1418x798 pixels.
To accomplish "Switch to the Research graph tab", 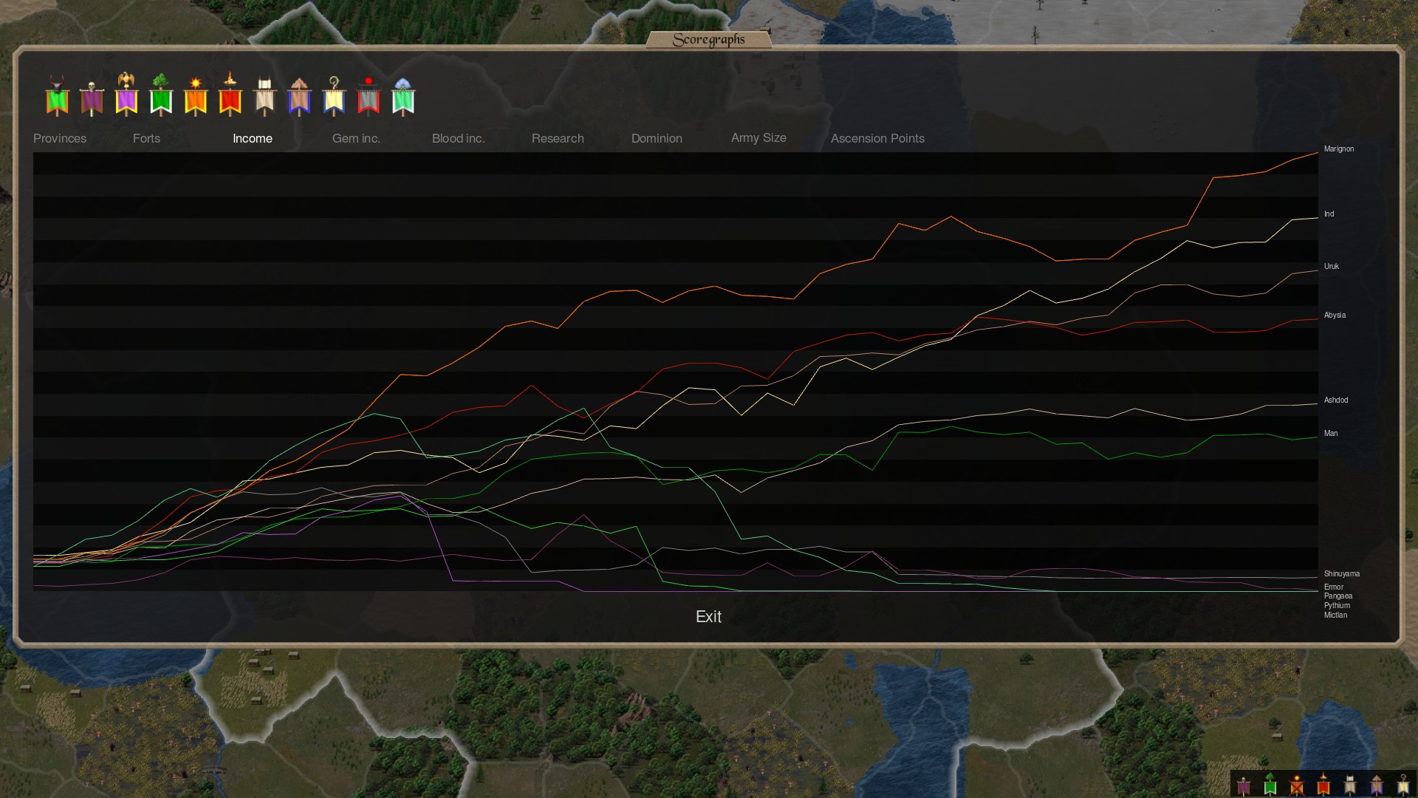I will (x=558, y=138).
